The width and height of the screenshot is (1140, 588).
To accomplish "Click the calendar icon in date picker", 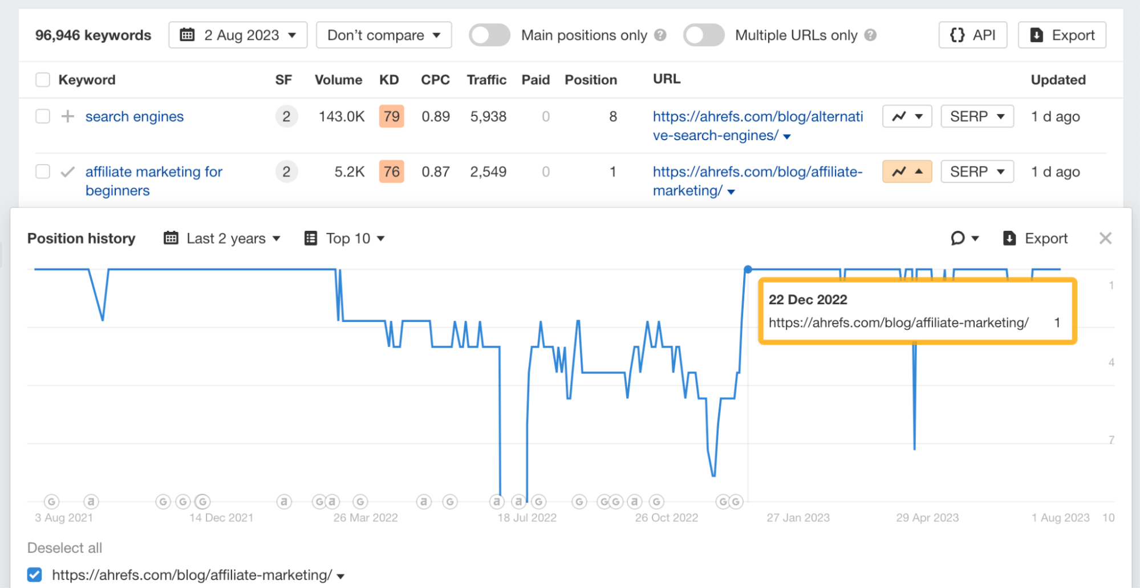I will (187, 35).
